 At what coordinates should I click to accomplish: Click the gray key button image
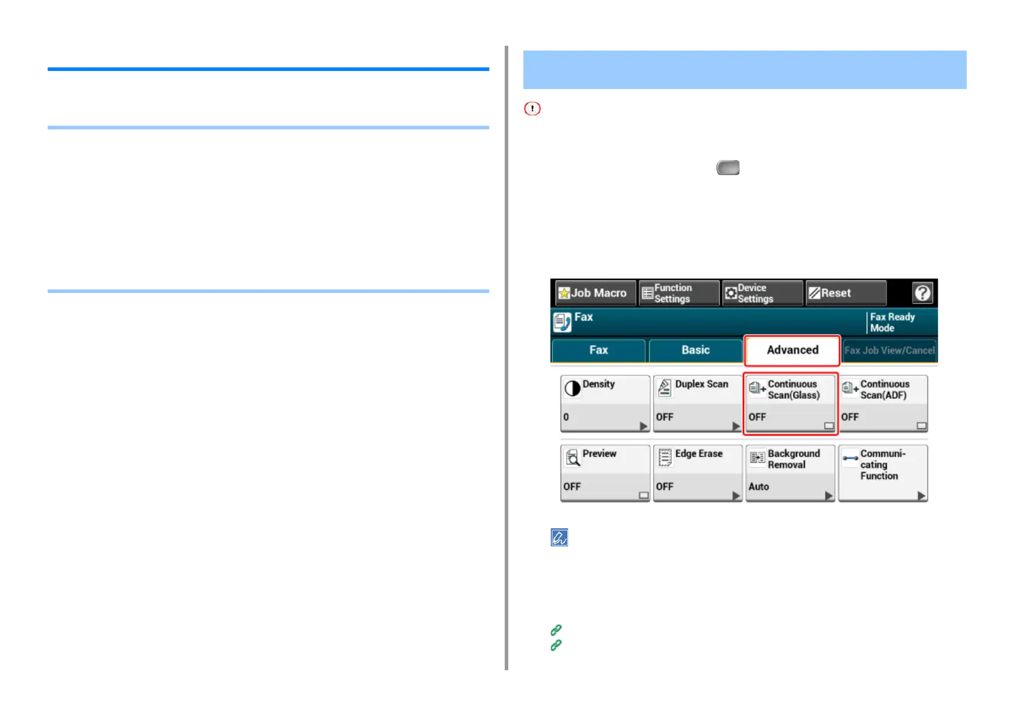[x=728, y=167]
